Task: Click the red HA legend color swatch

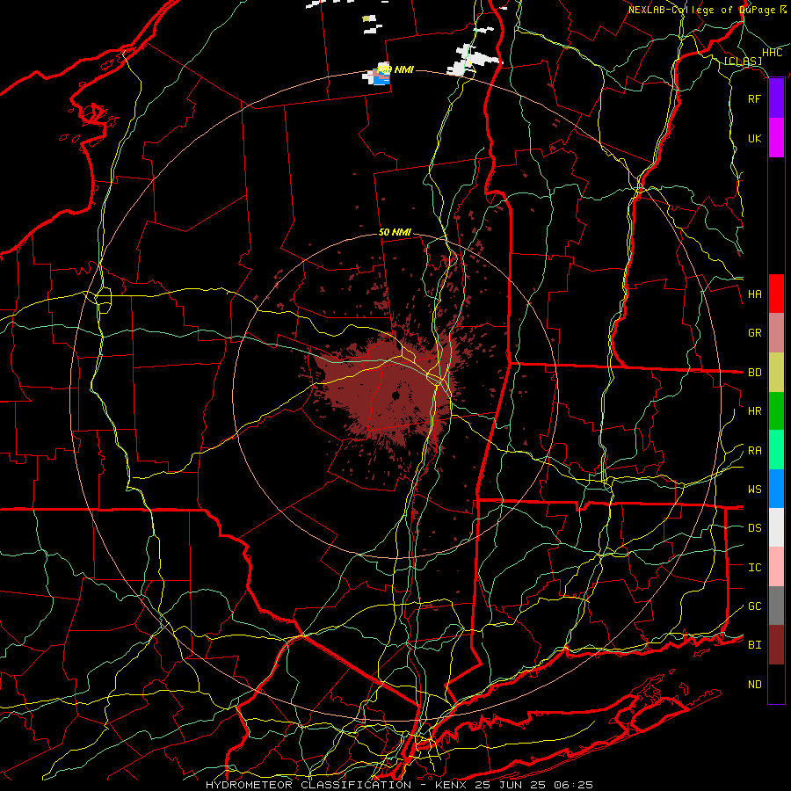Action: click(776, 294)
